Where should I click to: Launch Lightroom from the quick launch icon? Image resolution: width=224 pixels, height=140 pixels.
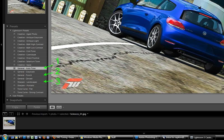pos(28,137)
